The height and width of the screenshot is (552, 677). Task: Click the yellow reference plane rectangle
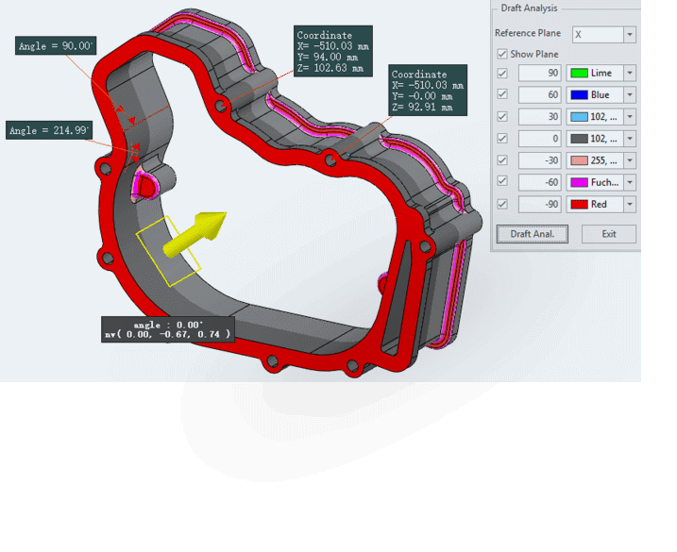pos(168,251)
